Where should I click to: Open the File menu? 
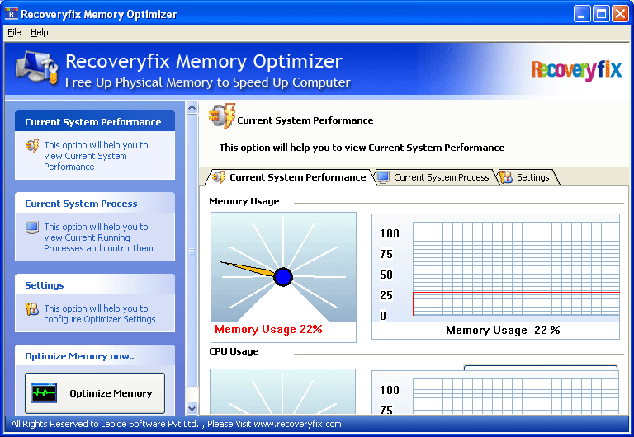point(14,32)
